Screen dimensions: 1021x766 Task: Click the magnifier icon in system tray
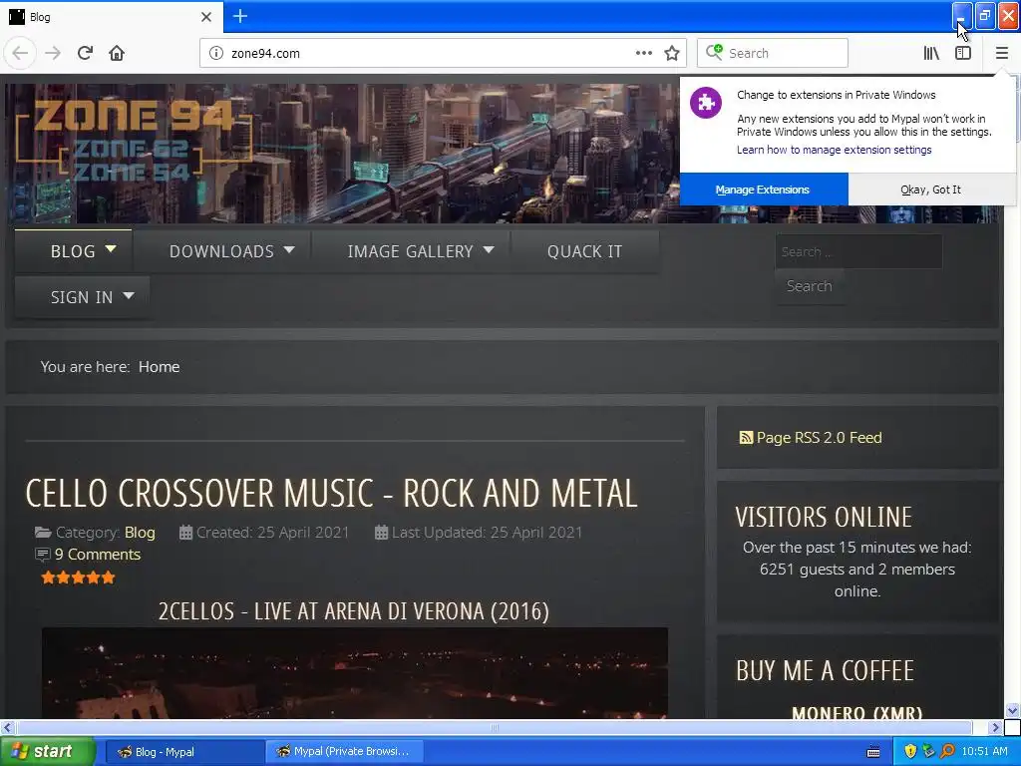tap(947, 751)
